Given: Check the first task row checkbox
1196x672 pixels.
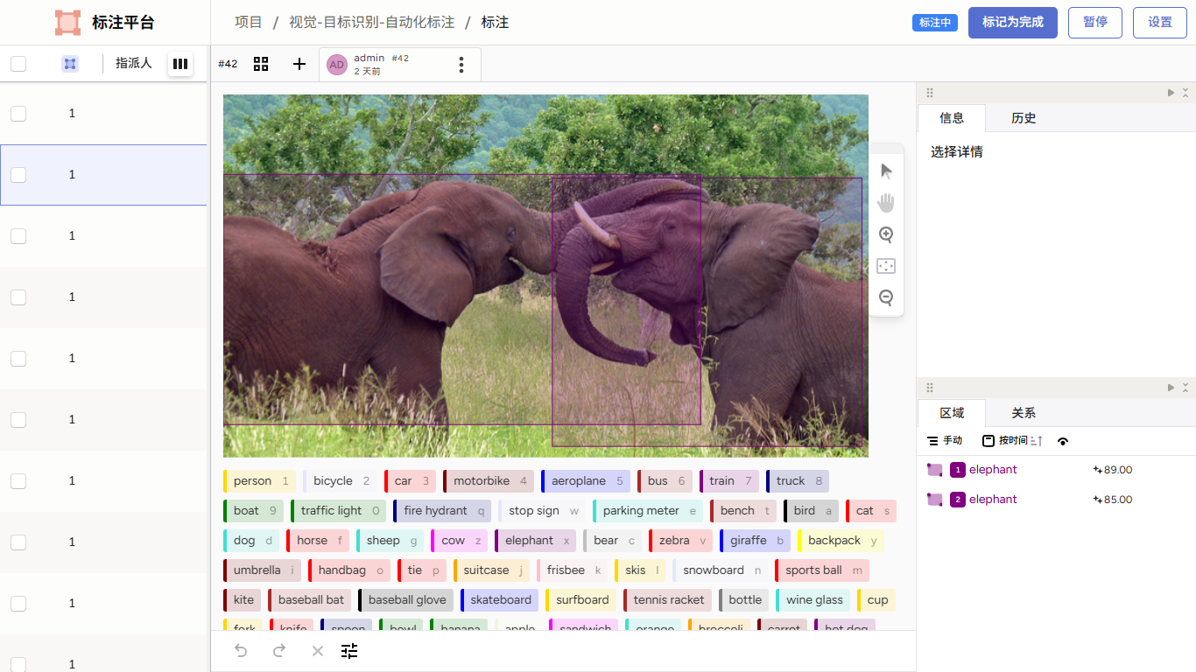Looking at the screenshot, I should [18, 114].
